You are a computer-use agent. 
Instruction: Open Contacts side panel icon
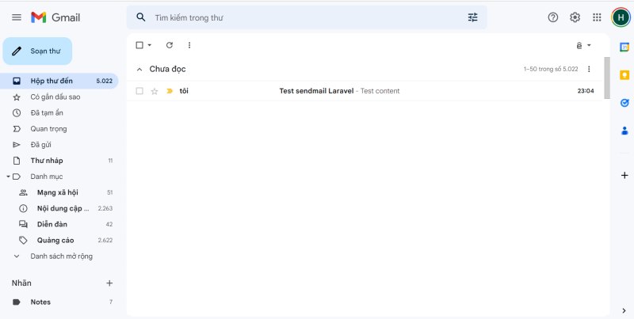624,131
